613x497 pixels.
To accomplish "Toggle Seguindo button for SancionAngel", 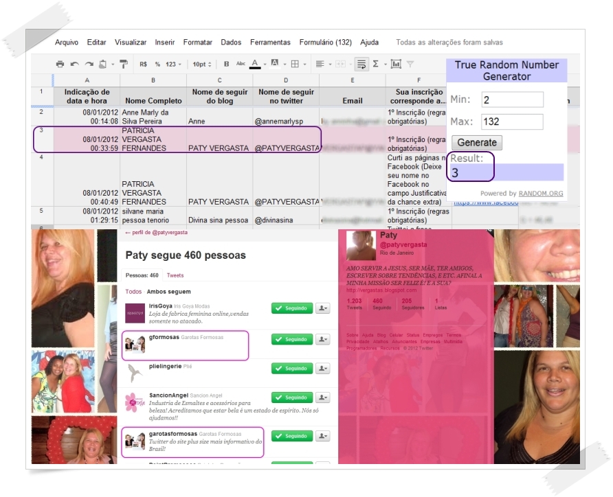I will (292, 397).
